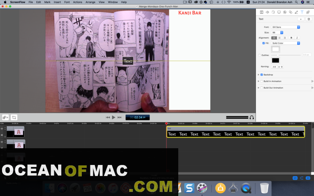Toggle visibility eye on second timeline track
The width and height of the screenshot is (314, 196).
(2, 142)
